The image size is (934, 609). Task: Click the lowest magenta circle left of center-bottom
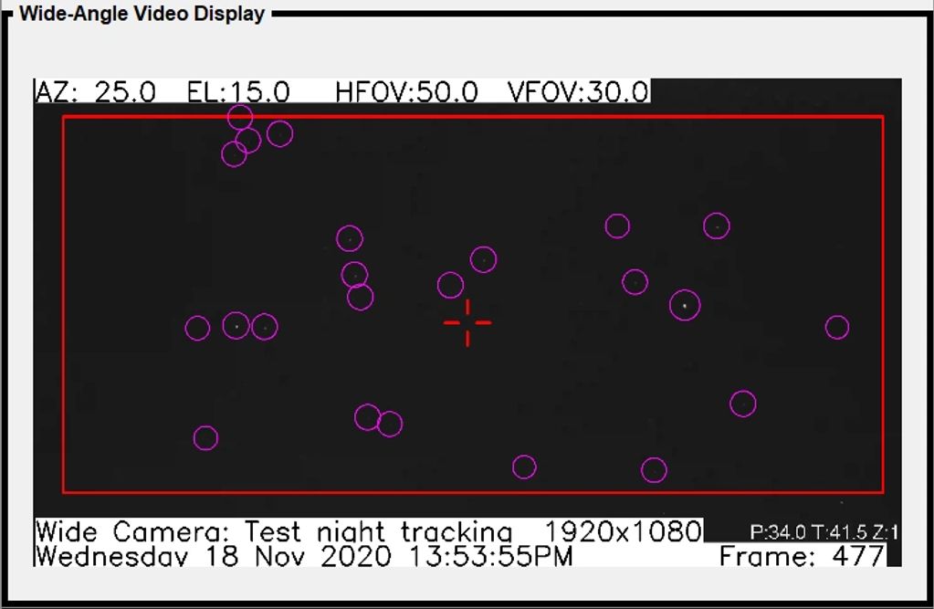tap(523, 467)
